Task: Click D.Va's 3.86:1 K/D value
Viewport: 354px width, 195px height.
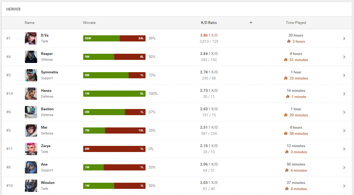Action: 209,35
